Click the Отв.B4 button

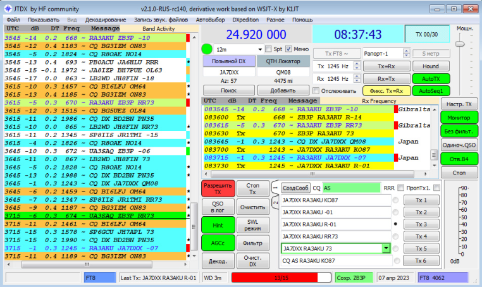point(459,159)
